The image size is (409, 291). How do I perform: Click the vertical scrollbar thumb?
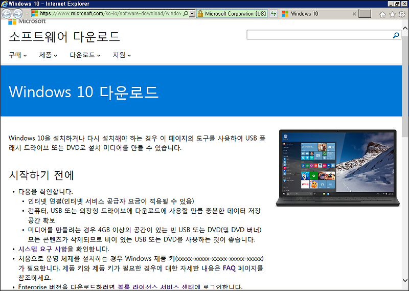click(x=405, y=85)
